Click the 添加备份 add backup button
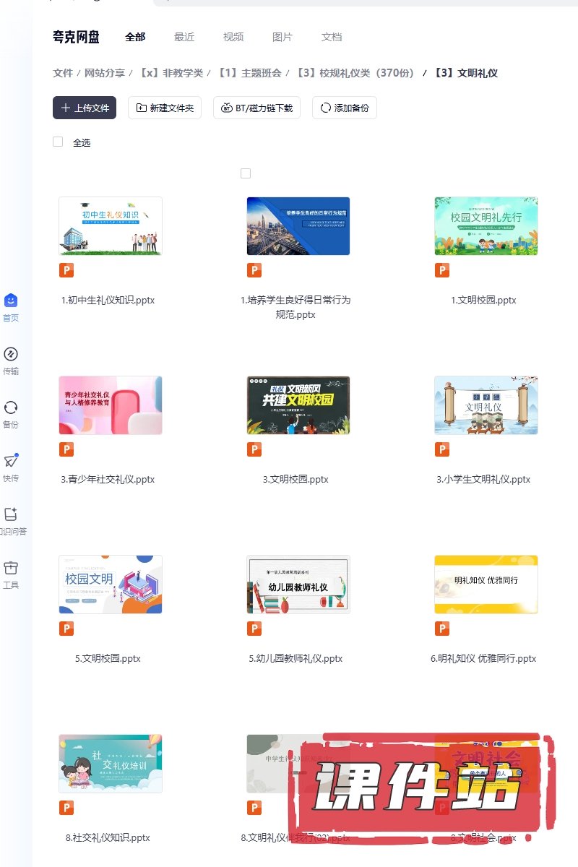 point(345,108)
